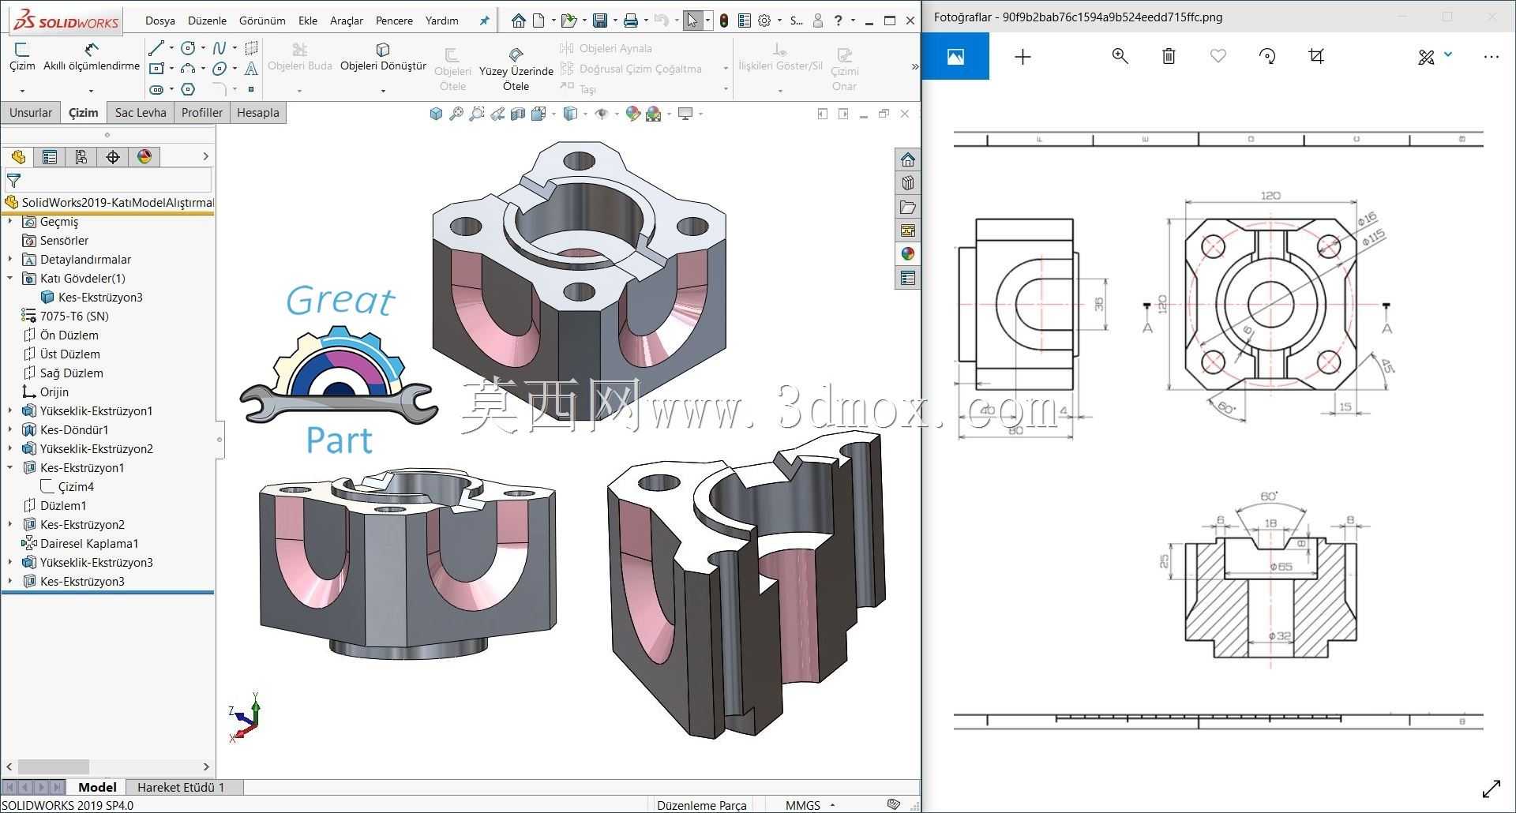Select the Corner Rectangle sketch tool
This screenshot has height=813, width=1516.
156,69
